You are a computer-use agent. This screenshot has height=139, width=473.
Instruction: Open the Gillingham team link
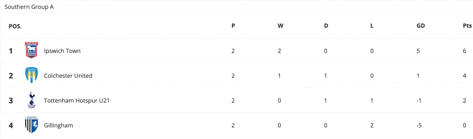[58, 125]
